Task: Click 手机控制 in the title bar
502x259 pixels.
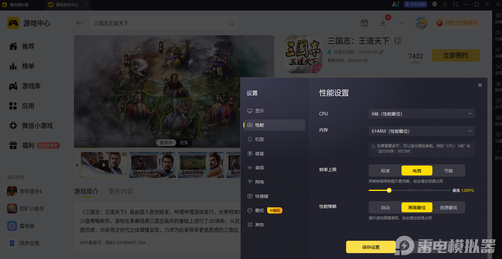Action: pyautogui.click(x=415, y=4)
